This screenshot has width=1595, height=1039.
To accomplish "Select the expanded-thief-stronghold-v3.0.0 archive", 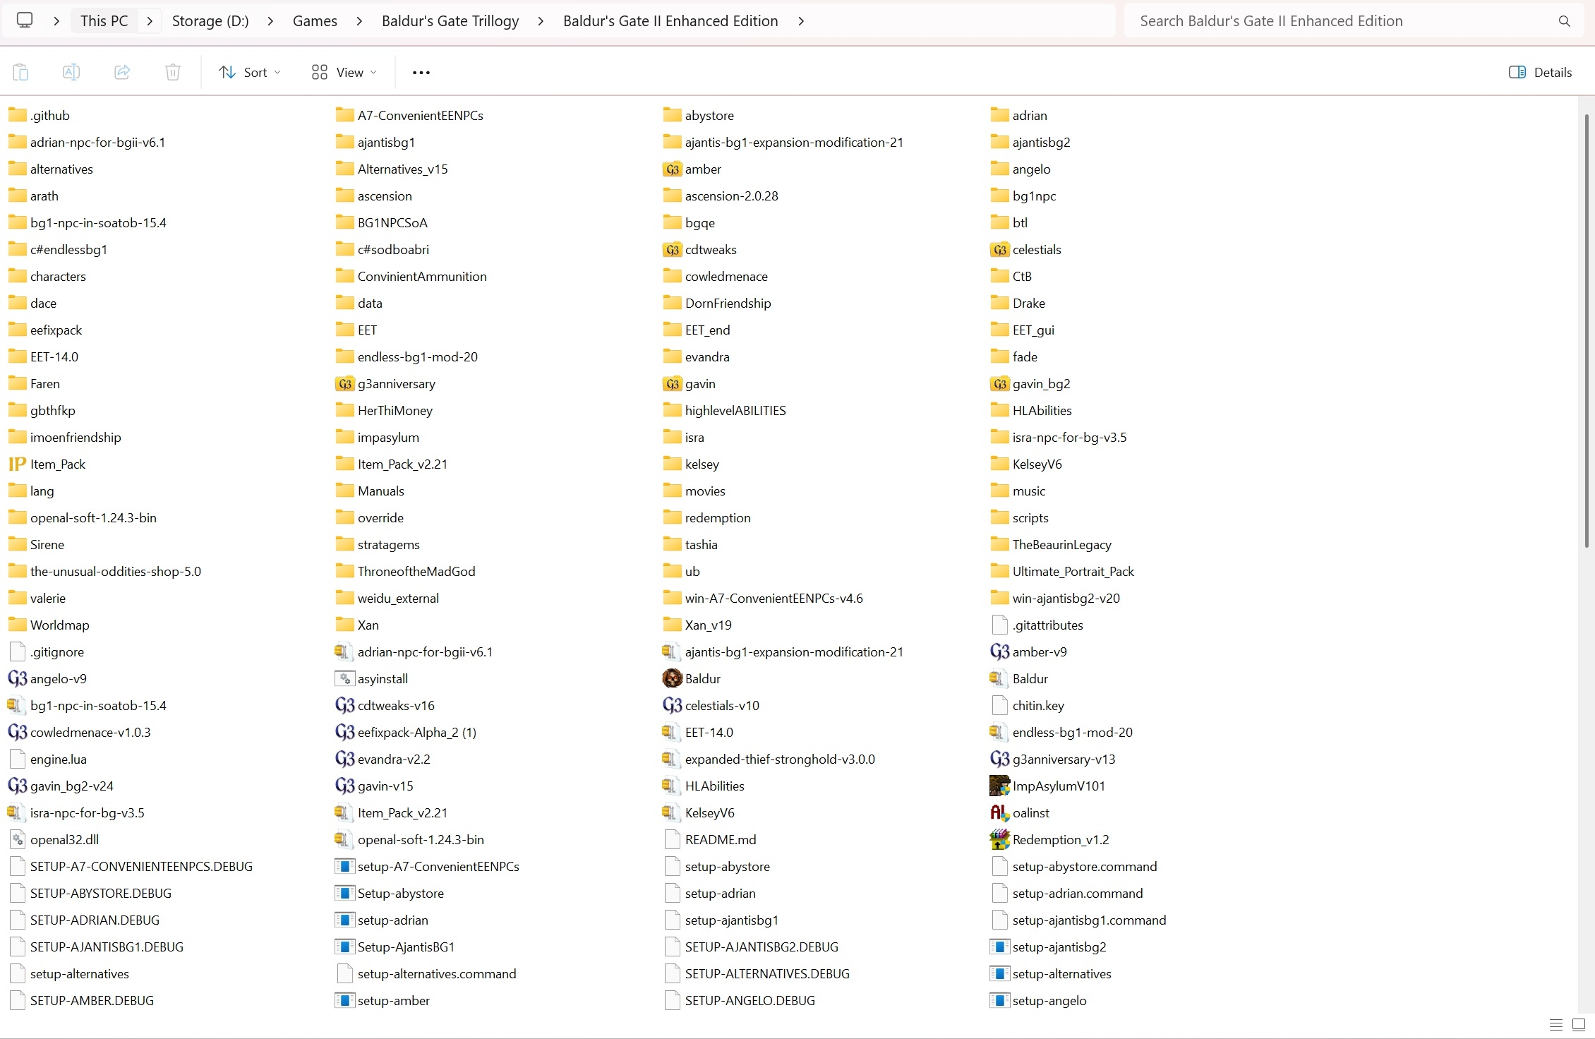I will pyautogui.click(x=769, y=759).
